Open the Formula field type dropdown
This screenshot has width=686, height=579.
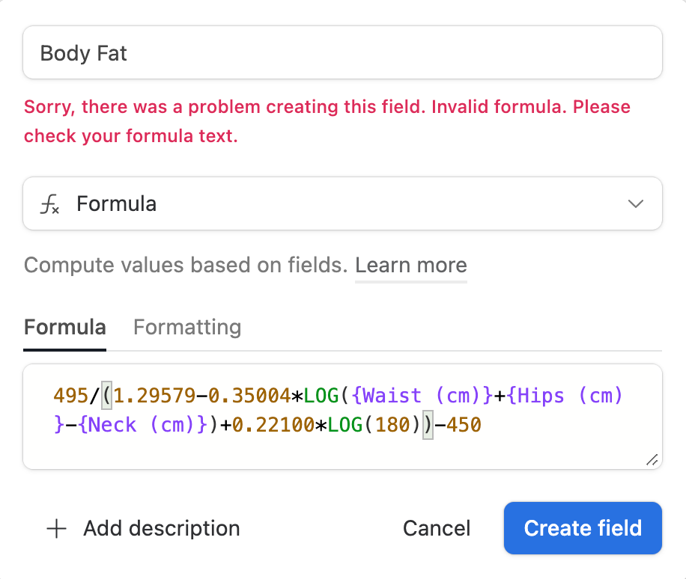(342, 203)
